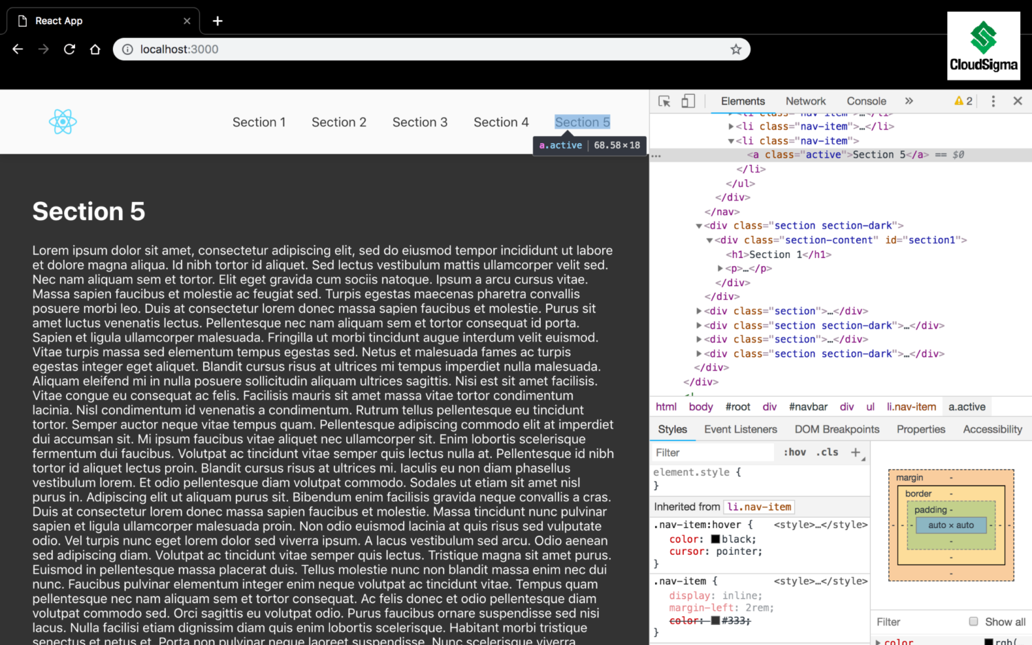Toggle element state with the :hov button
Screen dimensions: 1032x645
794,452
